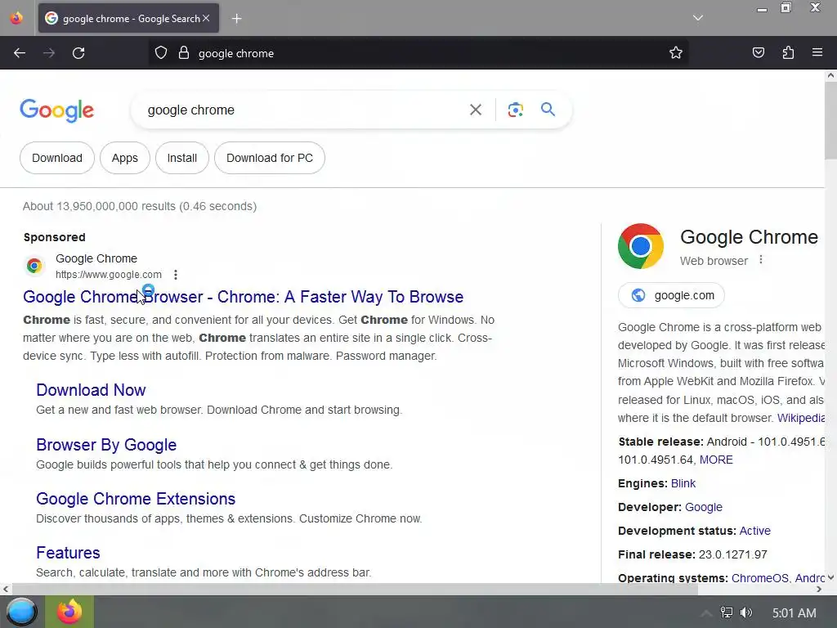Screen dimensions: 837x628
Task: Click the Active development status link
Action: coord(754,531)
